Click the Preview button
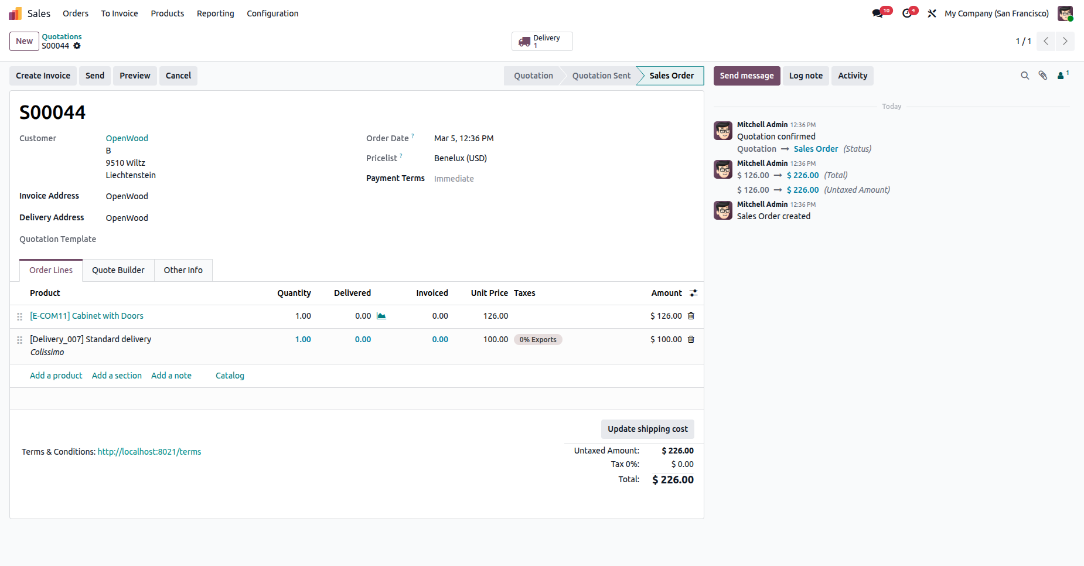This screenshot has height=566, width=1084. (135, 76)
